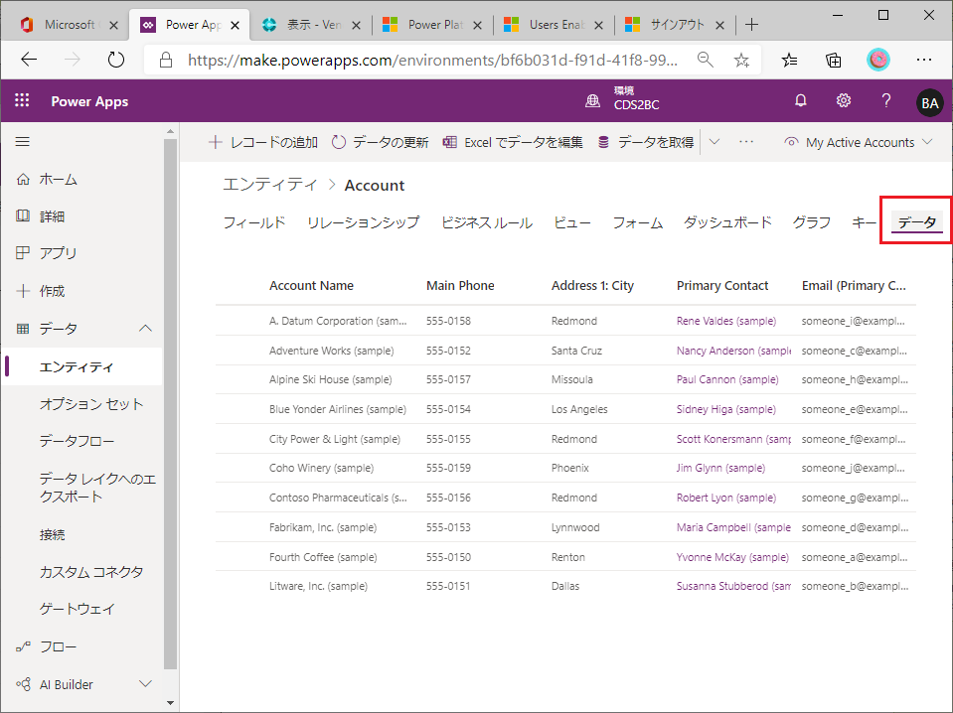Close the サインアウト browser tab
This screenshot has width=953, height=713.
click(719, 25)
